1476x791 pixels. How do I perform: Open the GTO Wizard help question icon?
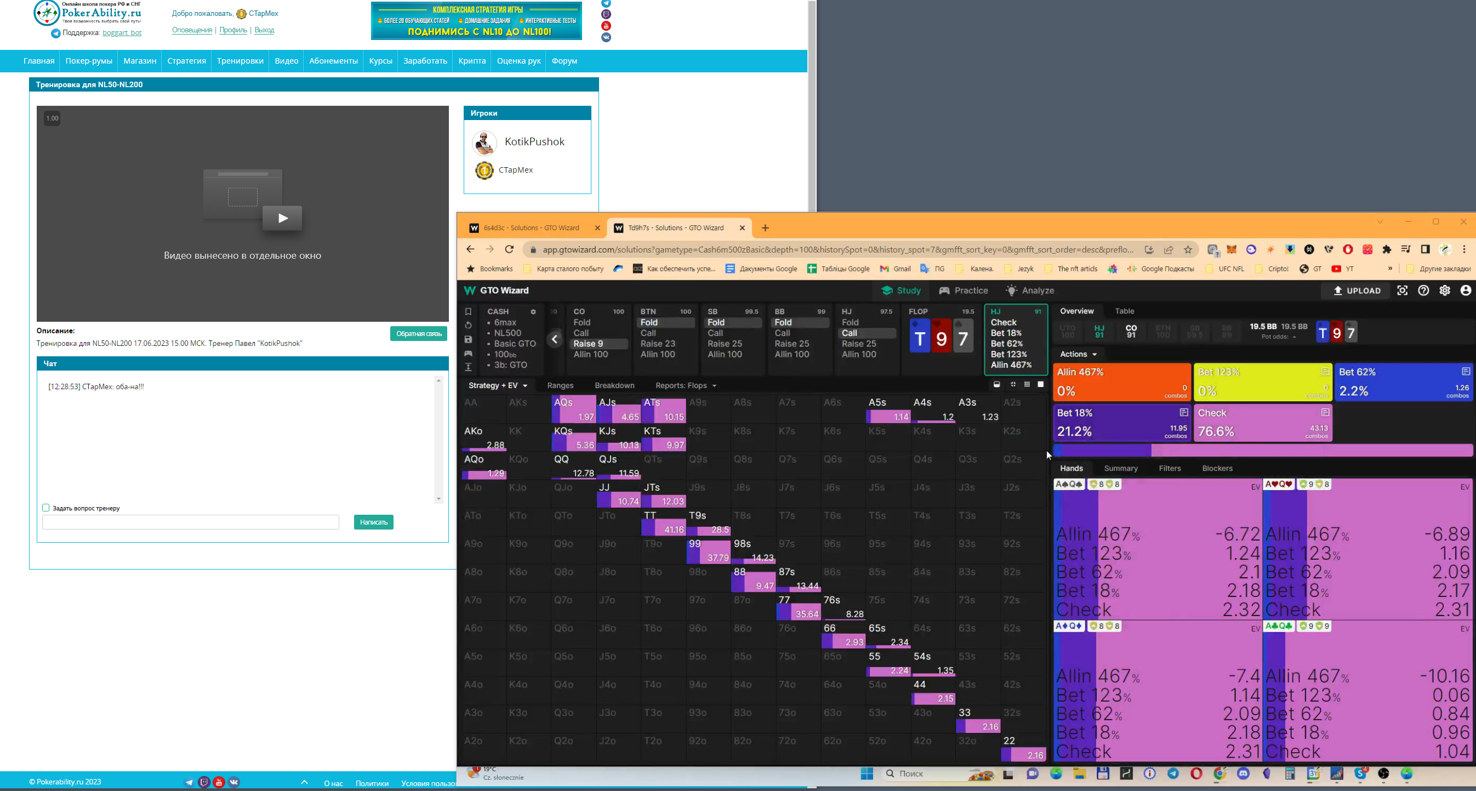[1423, 291]
